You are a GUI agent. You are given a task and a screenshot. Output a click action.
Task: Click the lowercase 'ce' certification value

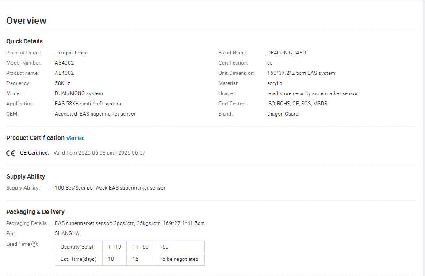(270, 63)
